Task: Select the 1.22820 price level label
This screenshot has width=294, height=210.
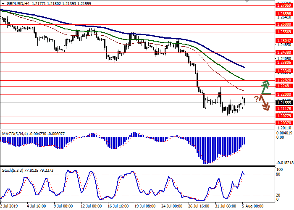Action: point(284,80)
